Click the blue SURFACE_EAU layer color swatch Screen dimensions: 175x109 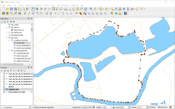pyautogui.click(x=7, y=89)
